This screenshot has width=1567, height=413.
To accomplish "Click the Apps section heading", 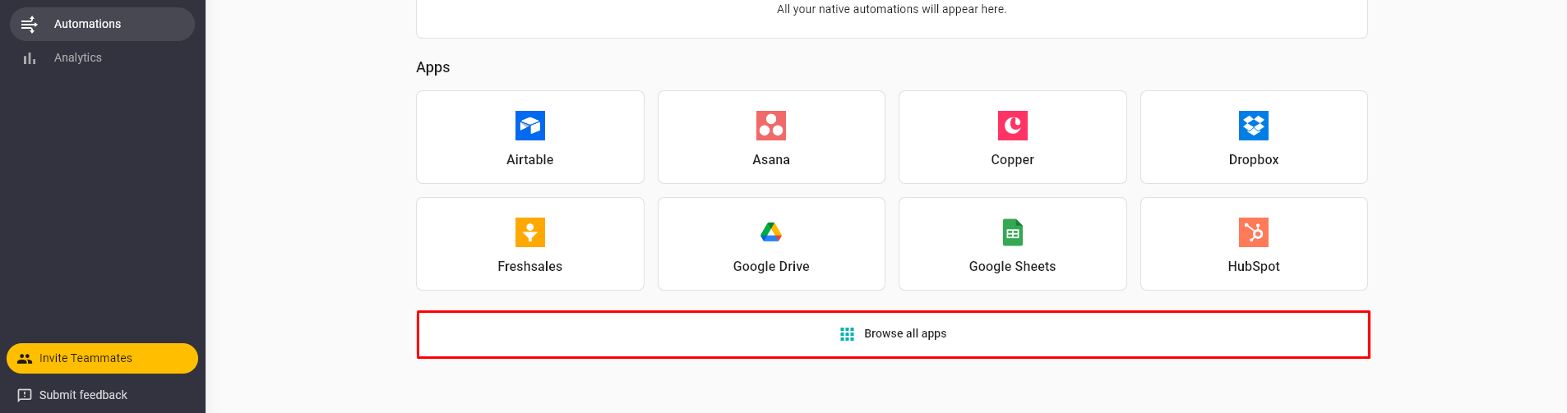I will (x=433, y=67).
